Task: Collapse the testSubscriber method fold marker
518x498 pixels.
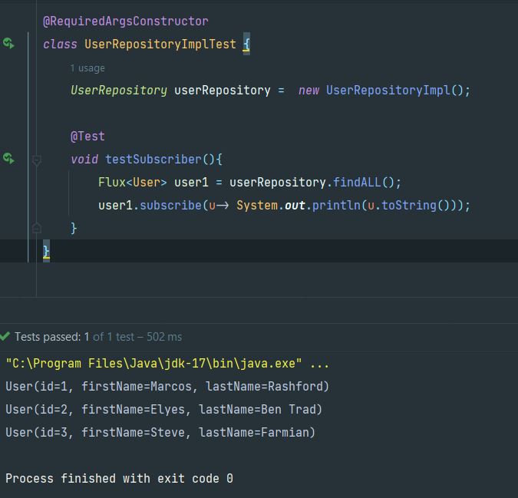Action: [x=37, y=160]
